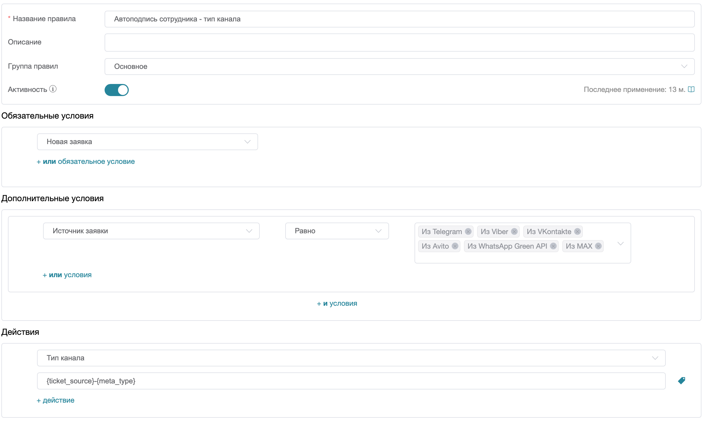Click the tag icon beside action value
The height and width of the screenshot is (421, 705).
[x=681, y=381]
